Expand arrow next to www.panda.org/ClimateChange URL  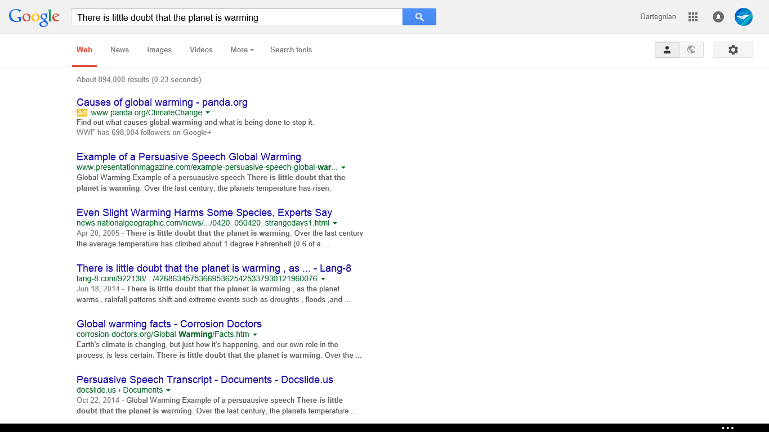[208, 113]
